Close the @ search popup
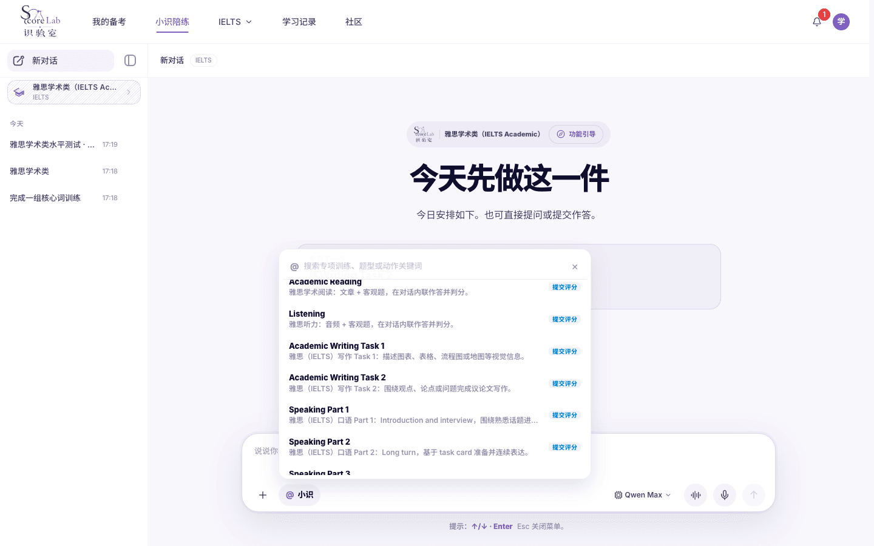This screenshot has width=874, height=546. 575,267
